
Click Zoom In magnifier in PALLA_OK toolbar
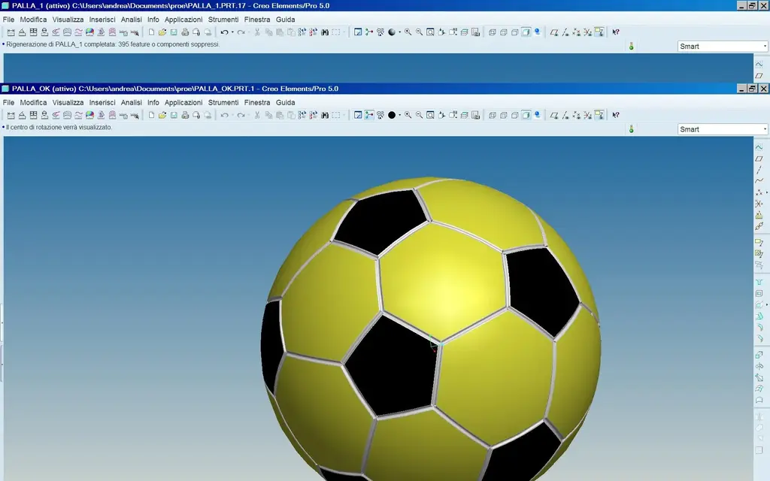click(x=408, y=115)
